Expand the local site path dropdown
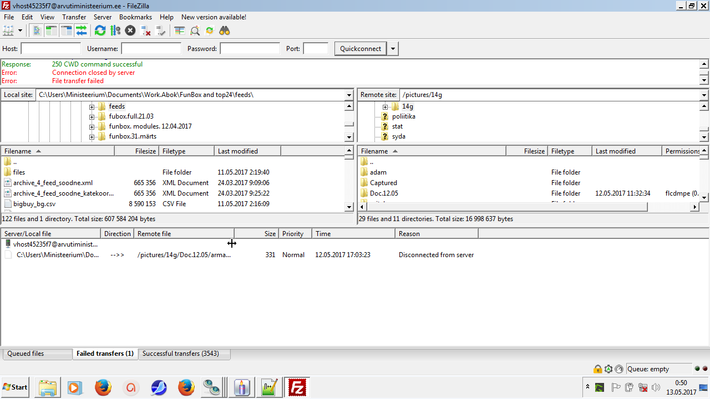This screenshot has height=399, width=710. tap(349, 95)
